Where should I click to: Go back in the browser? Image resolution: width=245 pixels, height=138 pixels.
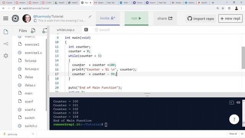[x=3, y=8]
